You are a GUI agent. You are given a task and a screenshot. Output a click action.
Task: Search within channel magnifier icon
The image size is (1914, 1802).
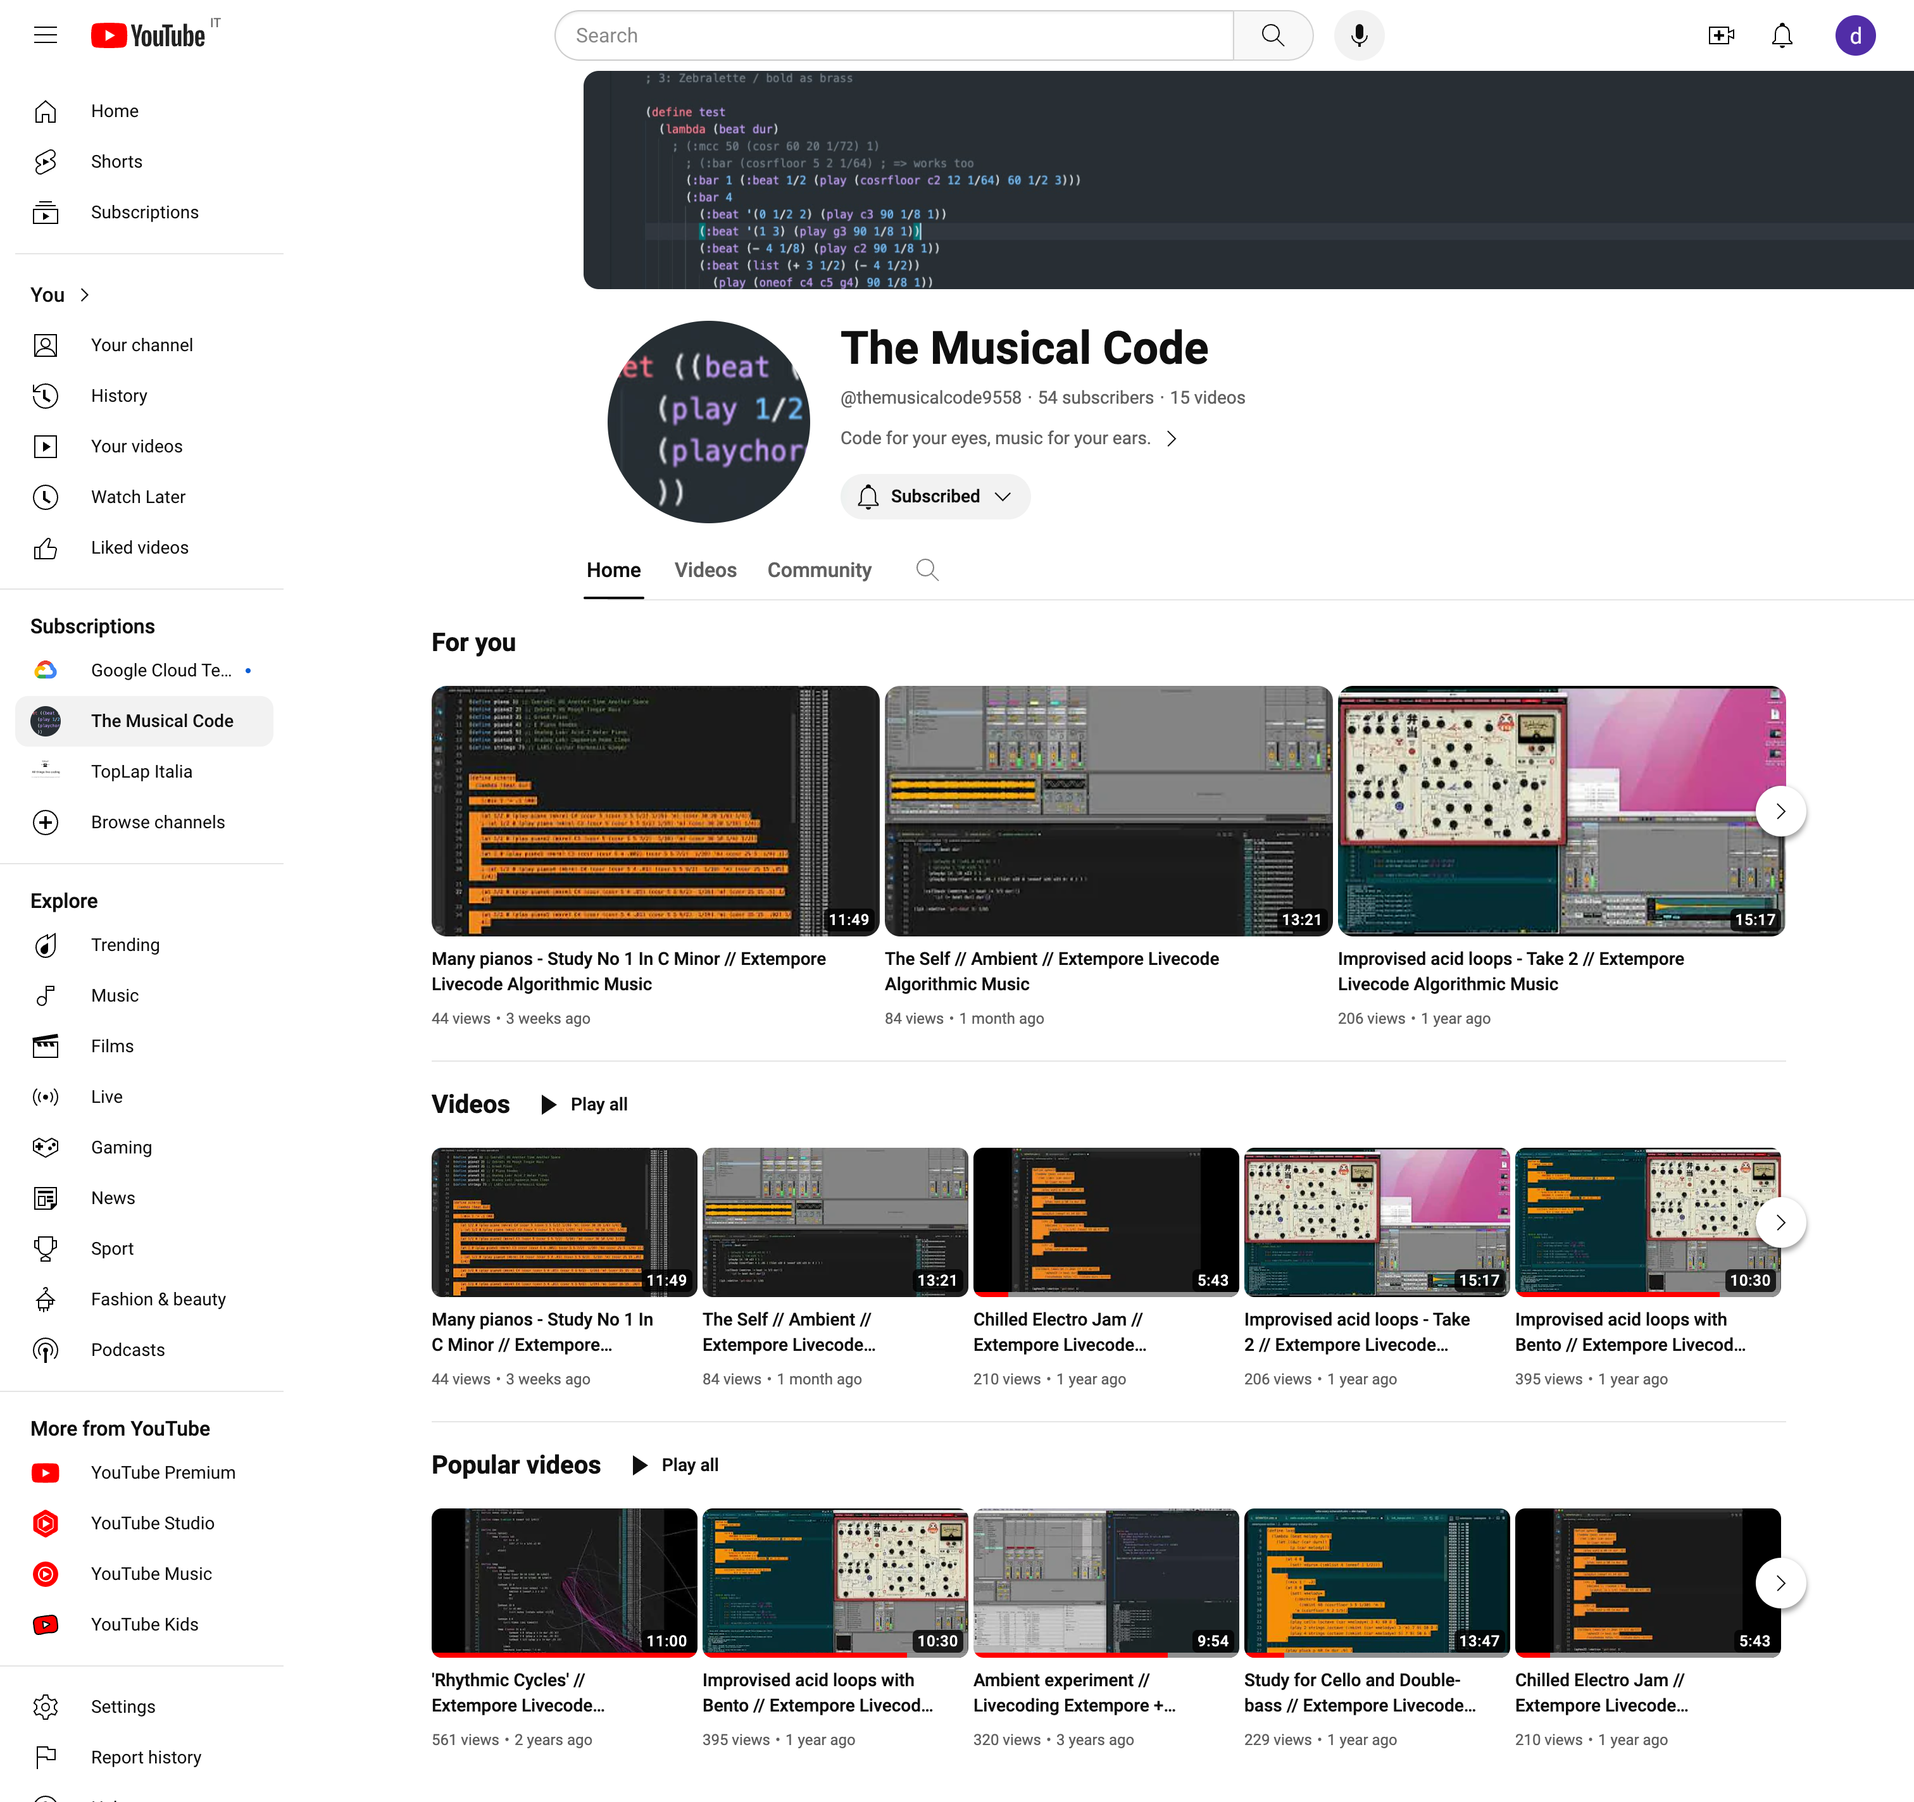[927, 570]
